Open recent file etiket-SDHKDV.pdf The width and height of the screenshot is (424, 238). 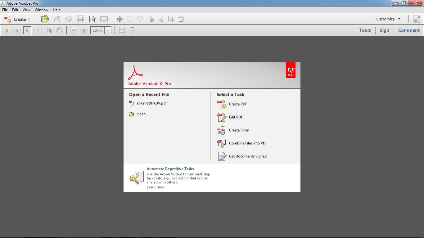[x=151, y=103]
